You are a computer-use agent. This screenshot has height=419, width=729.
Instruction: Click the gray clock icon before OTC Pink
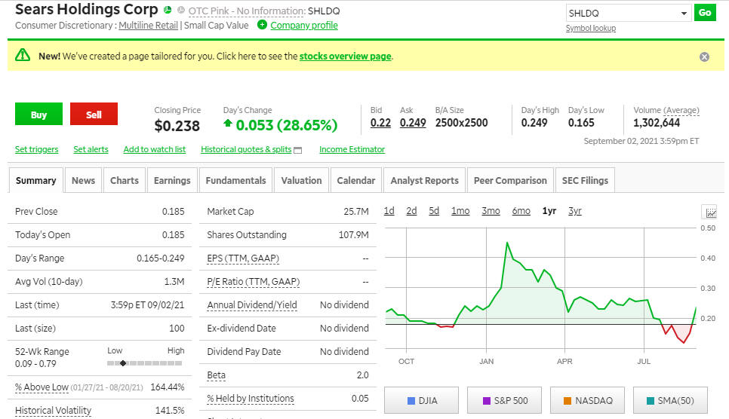(x=181, y=11)
